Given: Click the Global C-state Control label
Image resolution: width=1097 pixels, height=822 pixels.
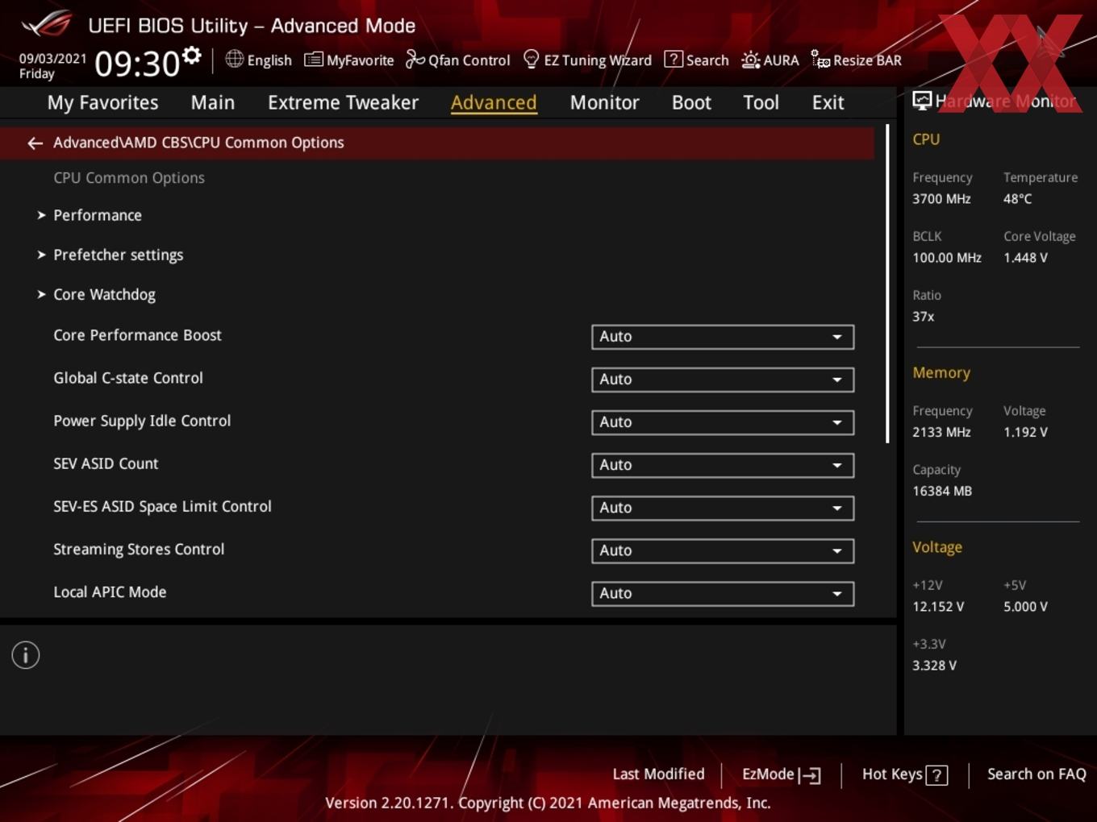Looking at the screenshot, I should click(128, 378).
